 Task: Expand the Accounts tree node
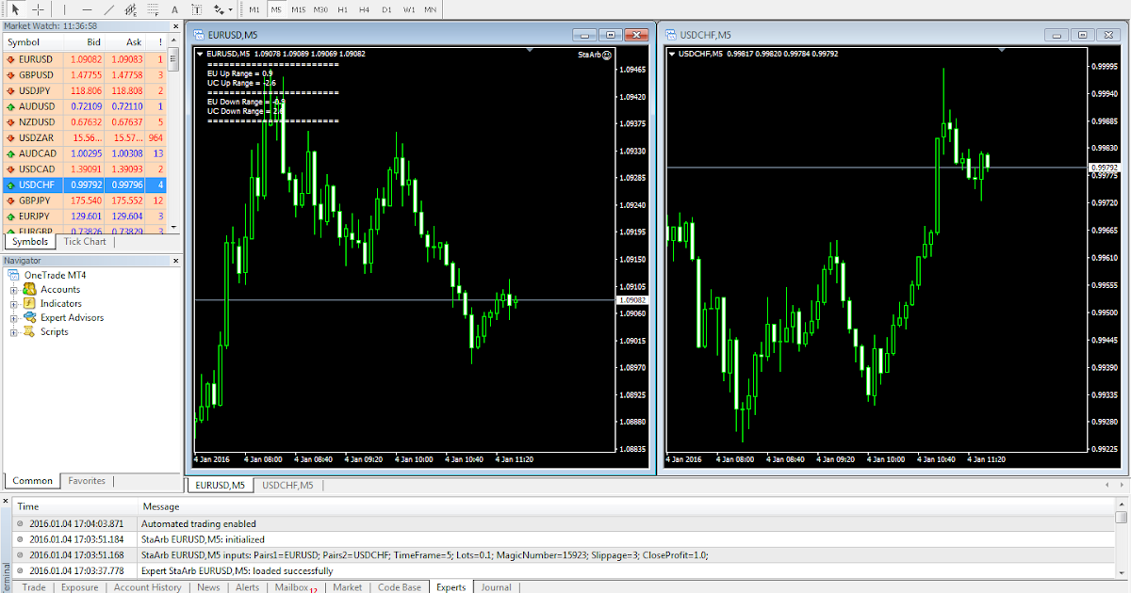coord(13,290)
